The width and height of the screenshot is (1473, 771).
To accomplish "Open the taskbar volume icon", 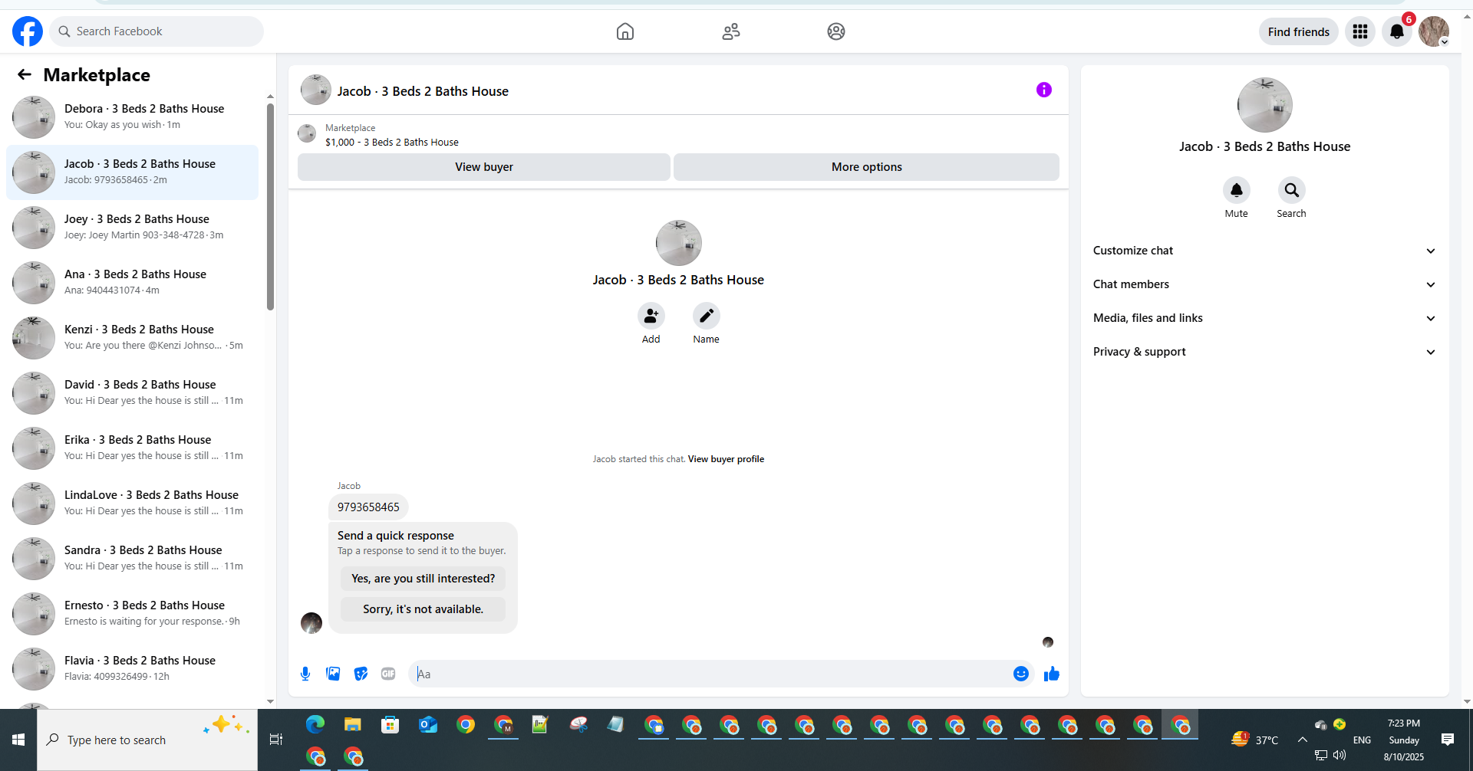I will pyautogui.click(x=1340, y=756).
